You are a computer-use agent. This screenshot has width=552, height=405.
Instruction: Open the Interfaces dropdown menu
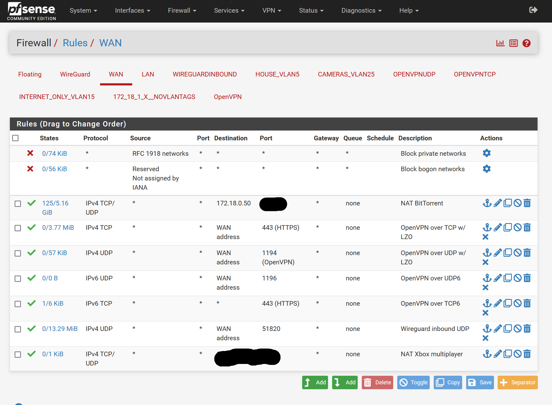click(133, 10)
